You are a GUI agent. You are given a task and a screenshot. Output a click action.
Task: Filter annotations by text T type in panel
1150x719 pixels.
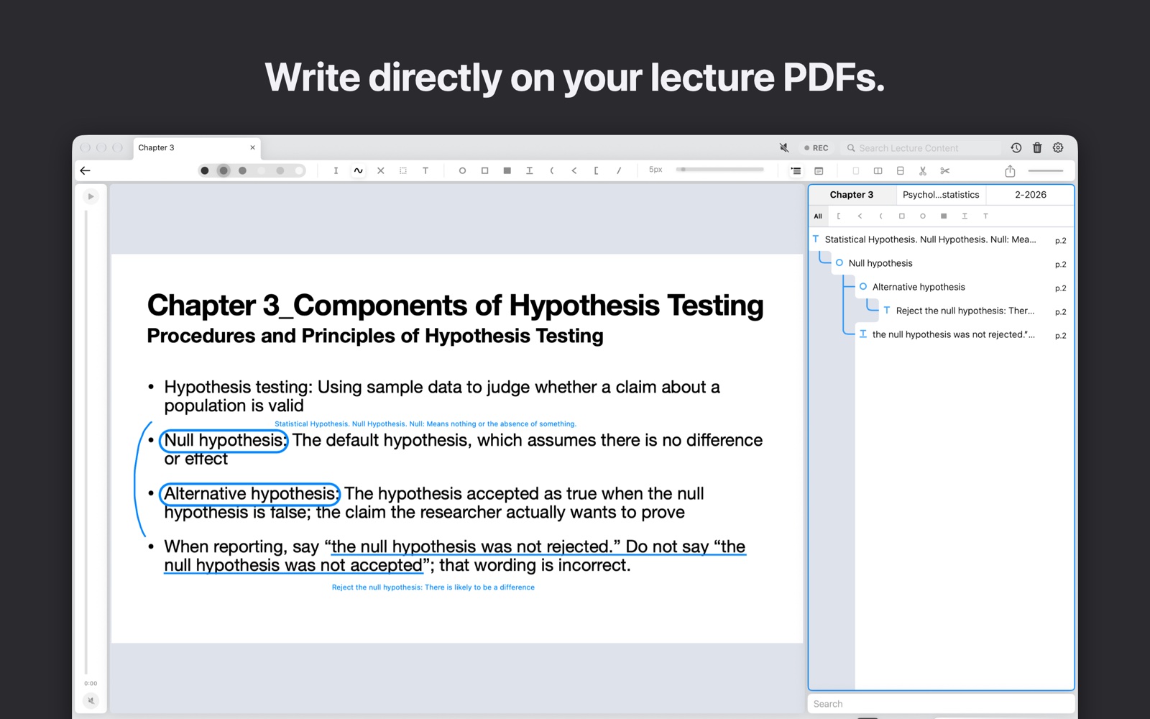pos(985,216)
